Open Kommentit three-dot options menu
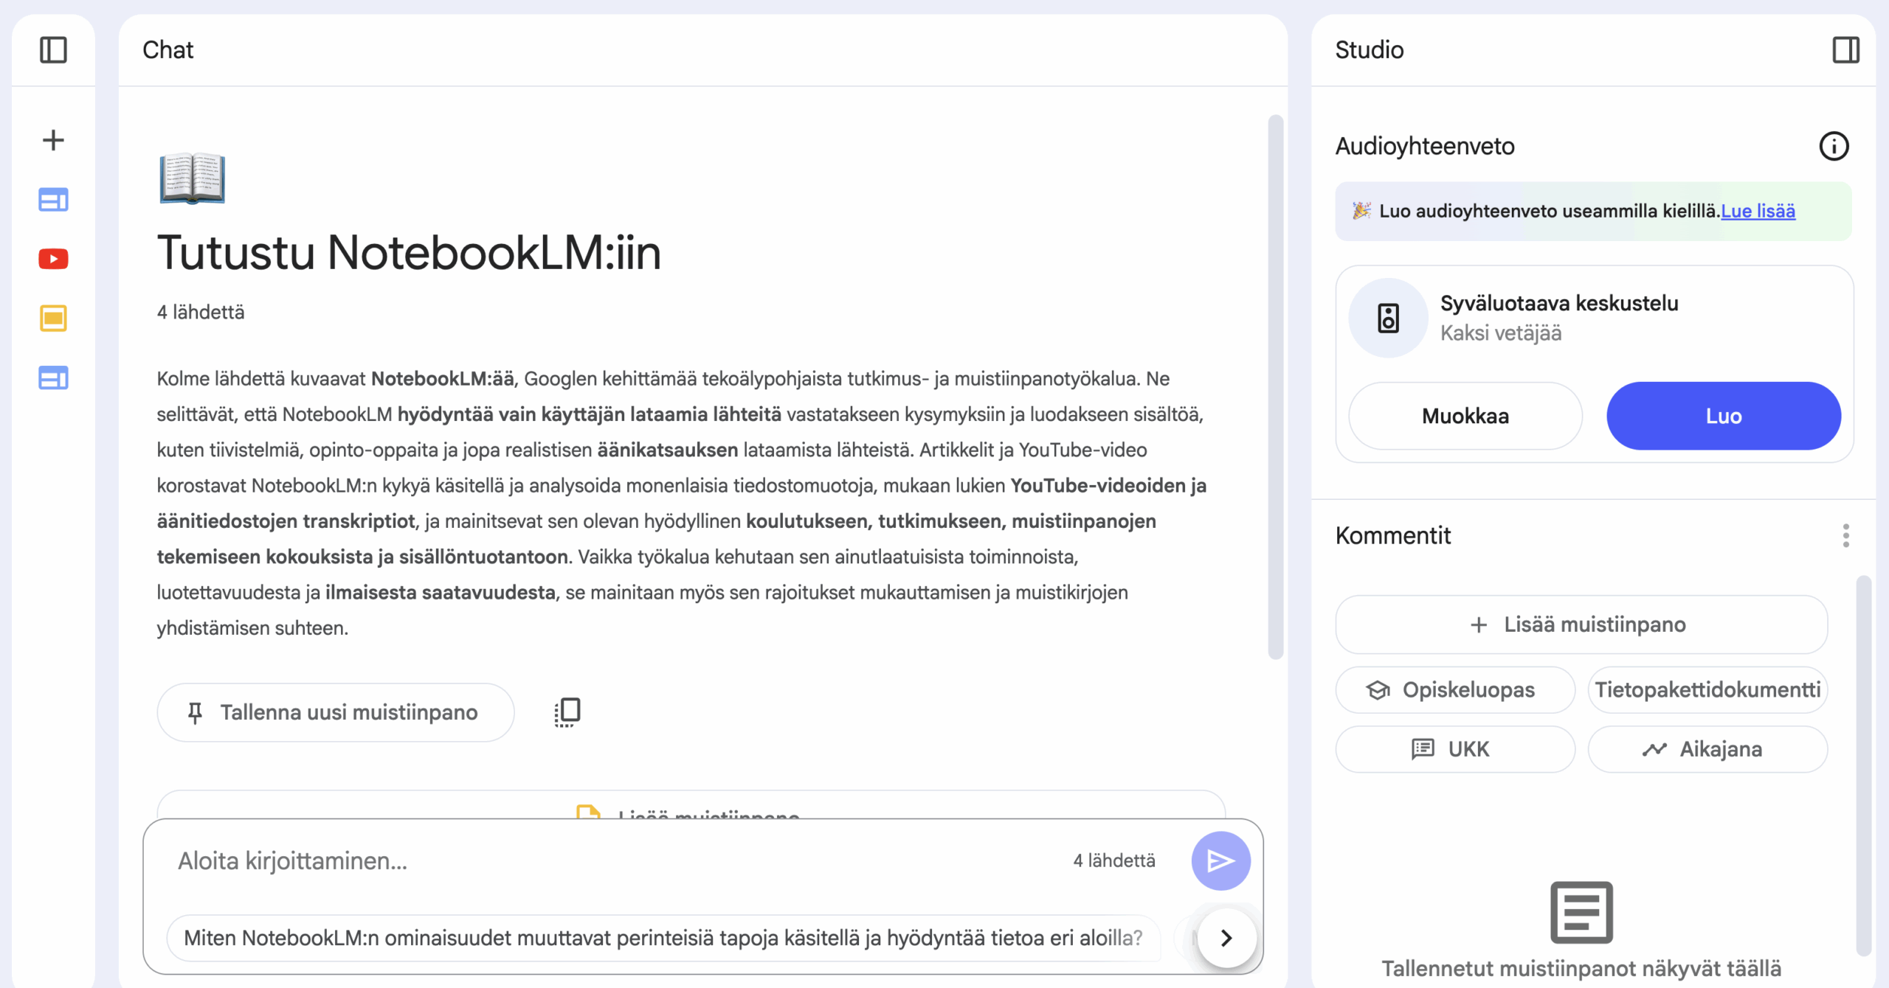 1845,535
